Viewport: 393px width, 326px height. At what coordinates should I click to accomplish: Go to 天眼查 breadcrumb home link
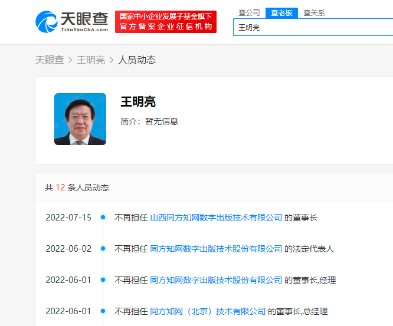(50, 60)
